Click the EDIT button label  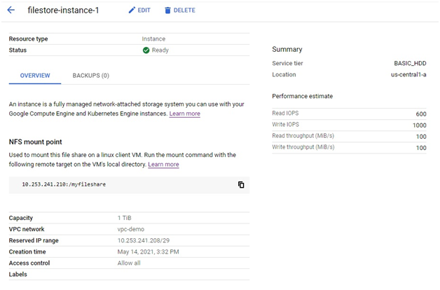(144, 11)
